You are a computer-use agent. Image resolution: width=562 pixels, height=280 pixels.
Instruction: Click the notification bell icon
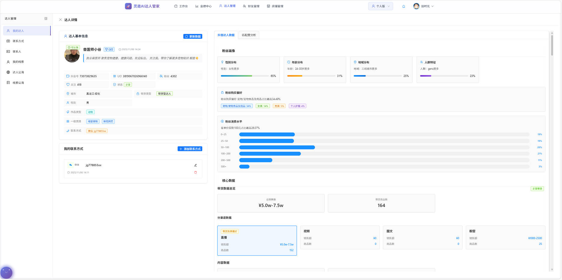click(404, 6)
